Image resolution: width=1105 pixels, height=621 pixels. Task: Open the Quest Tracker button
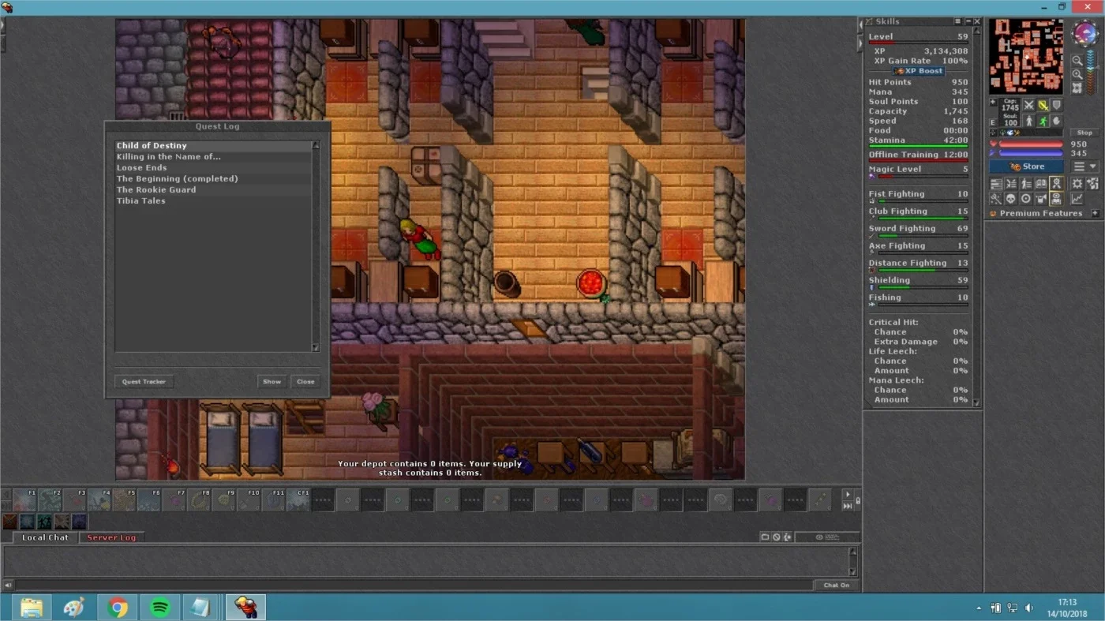pos(144,381)
